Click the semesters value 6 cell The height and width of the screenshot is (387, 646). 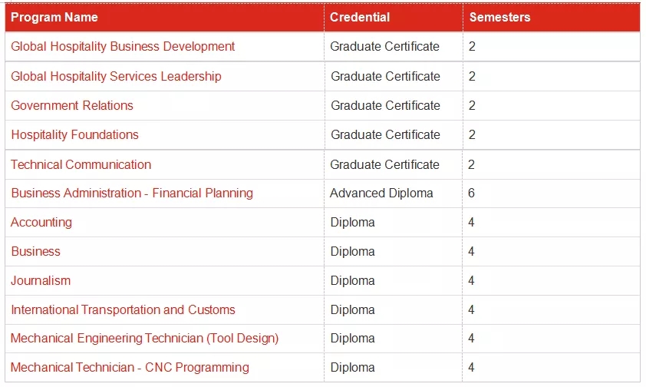pyautogui.click(x=471, y=193)
